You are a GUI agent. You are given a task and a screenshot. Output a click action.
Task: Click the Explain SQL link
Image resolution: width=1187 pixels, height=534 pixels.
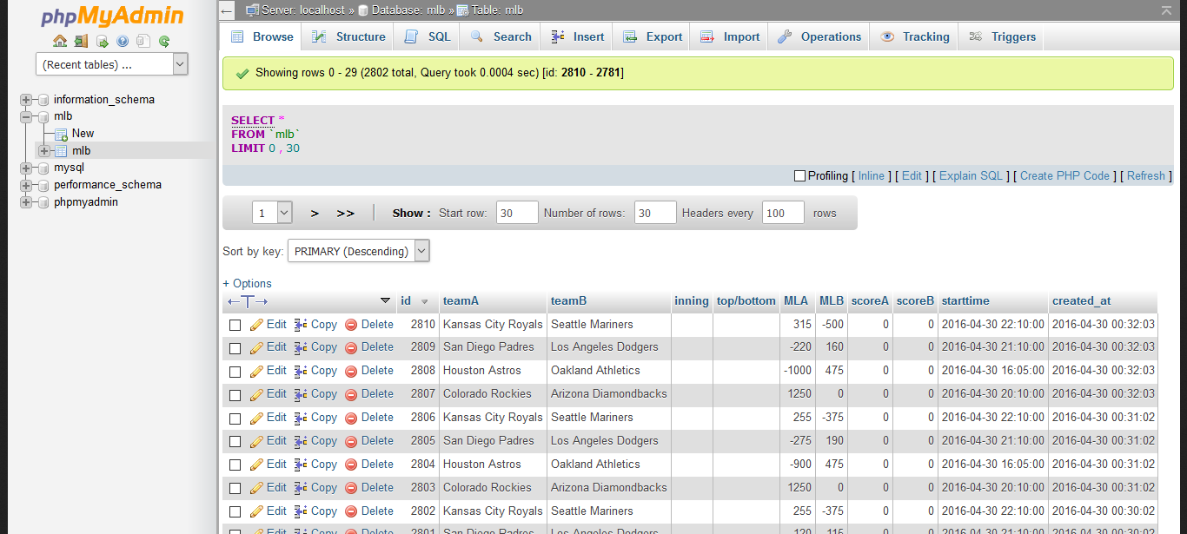point(971,175)
